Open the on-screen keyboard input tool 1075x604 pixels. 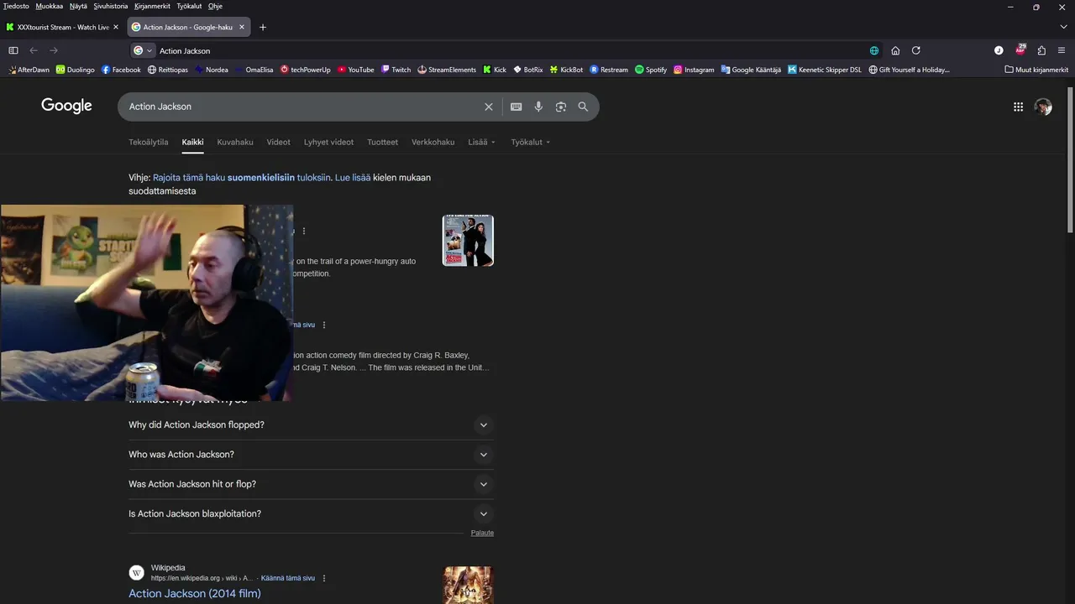(516, 107)
